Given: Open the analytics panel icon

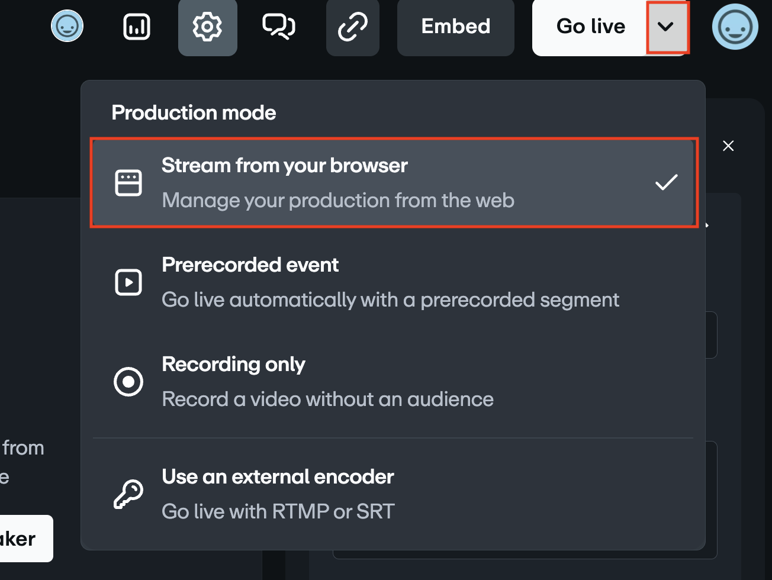Looking at the screenshot, I should tap(136, 27).
